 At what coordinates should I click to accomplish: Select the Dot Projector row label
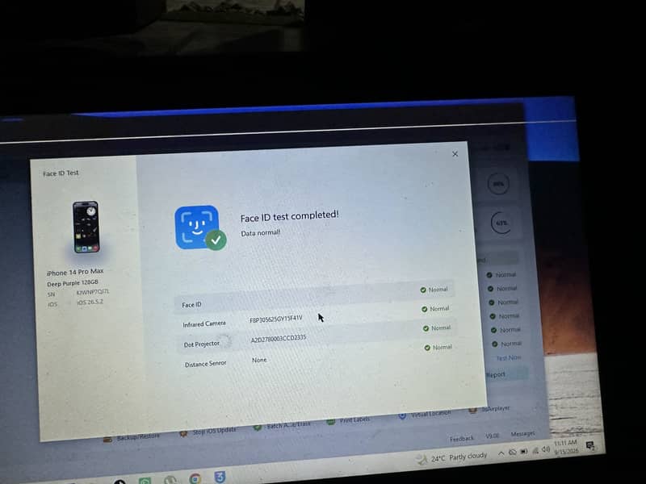click(x=201, y=344)
